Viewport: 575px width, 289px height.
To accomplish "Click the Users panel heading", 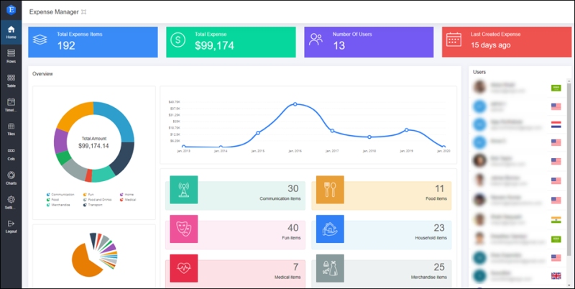I will pos(479,72).
